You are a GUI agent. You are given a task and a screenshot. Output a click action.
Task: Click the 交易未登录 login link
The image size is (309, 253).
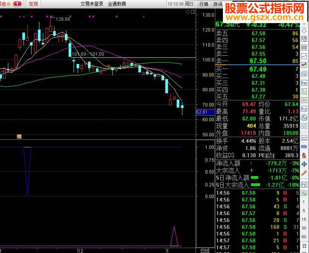point(92,4)
